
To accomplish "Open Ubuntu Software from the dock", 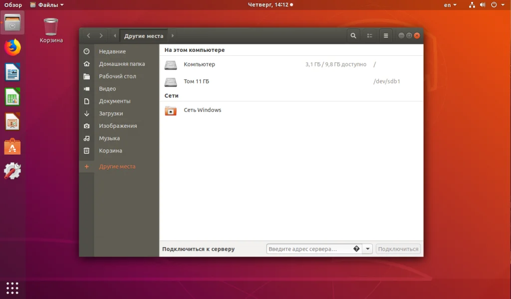I will tap(12, 146).
